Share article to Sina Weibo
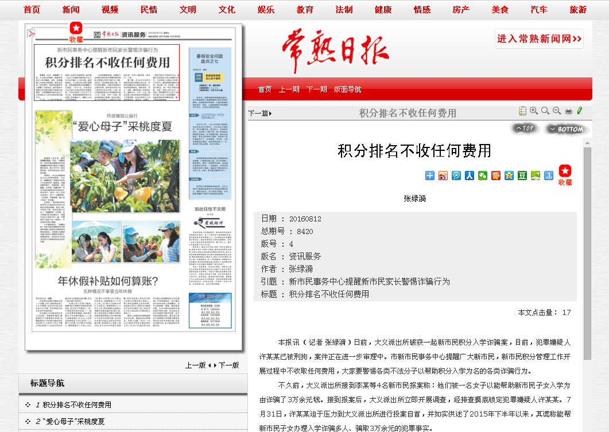 click(443, 176)
